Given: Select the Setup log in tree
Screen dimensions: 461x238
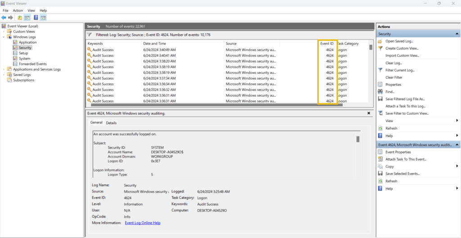Looking at the screenshot, I should 23,53.
